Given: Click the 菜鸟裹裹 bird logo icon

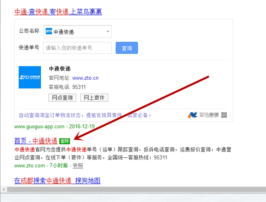Looking at the screenshot, I should point(192,115).
